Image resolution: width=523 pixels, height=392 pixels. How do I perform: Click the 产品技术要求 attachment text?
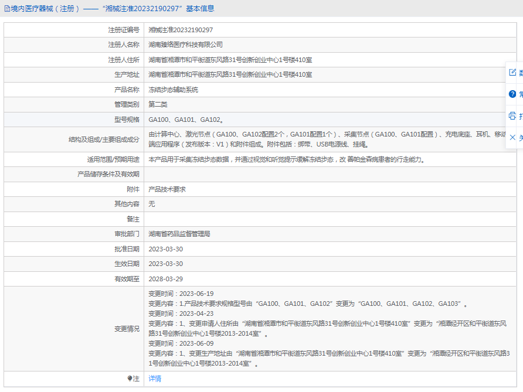(x=167, y=189)
